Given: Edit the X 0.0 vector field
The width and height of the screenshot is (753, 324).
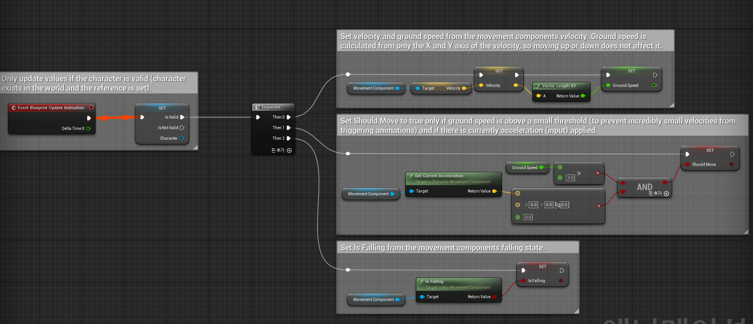Looking at the screenshot, I should click(x=533, y=205).
